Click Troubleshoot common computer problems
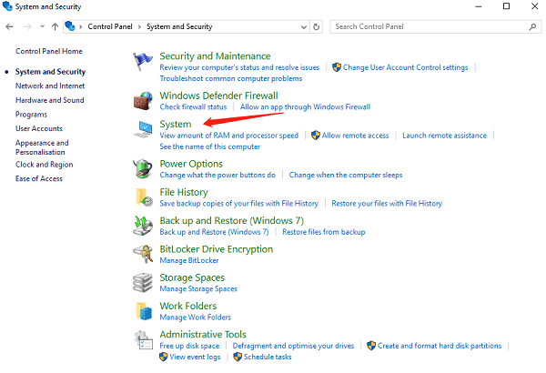This screenshot has height=373, width=546. pyautogui.click(x=231, y=79)
